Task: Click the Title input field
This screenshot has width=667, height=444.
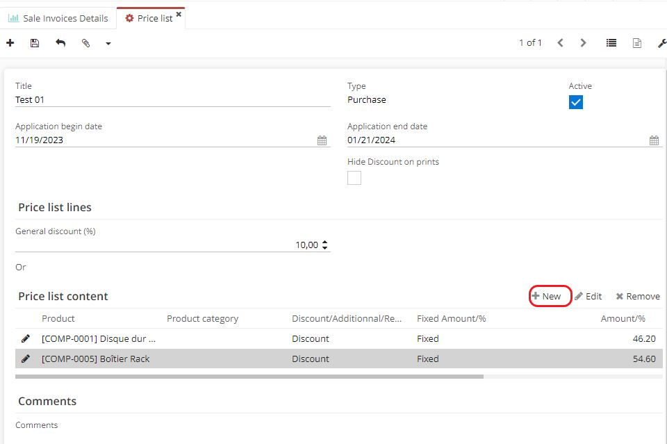Action: coord(172,99)
